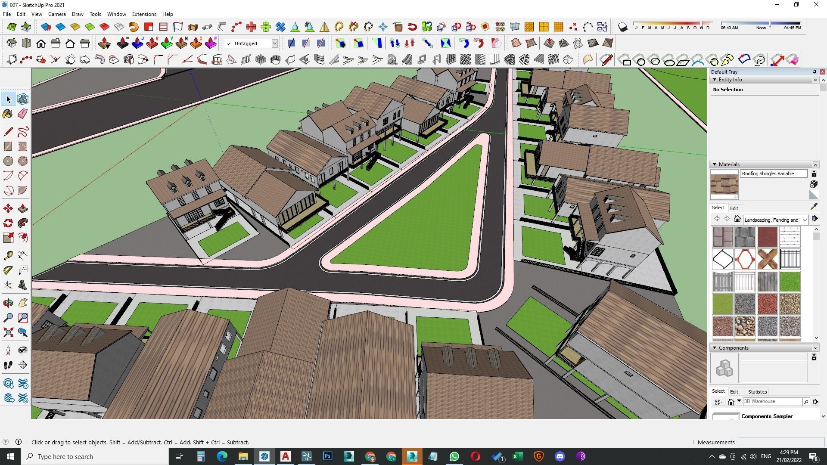The width and height of the screenshot is (827, 465).
Task: Close the Materials panel
Action: (x=815, y=164)
